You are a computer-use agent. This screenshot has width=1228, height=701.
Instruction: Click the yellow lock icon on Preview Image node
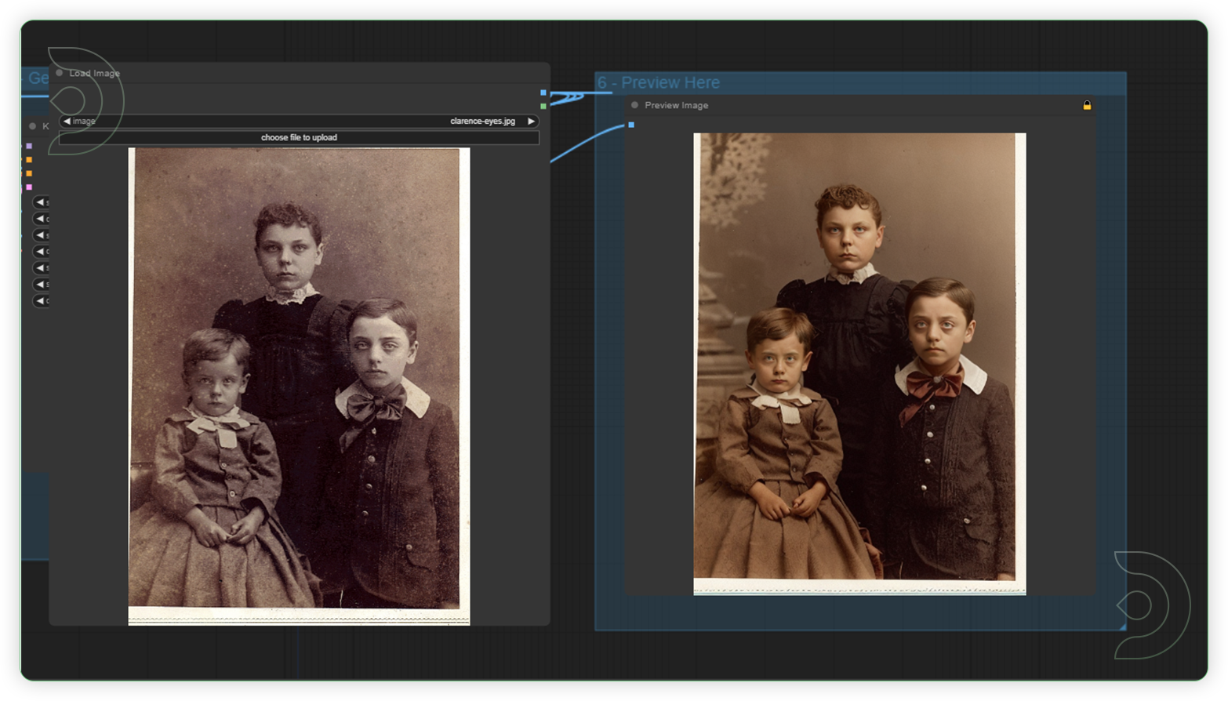(x=1088, y=106)
